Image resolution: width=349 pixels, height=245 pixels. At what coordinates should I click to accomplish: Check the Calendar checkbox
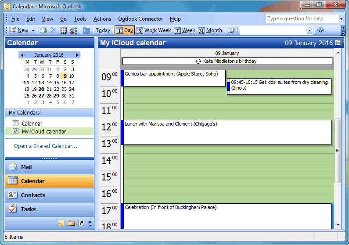15,123
